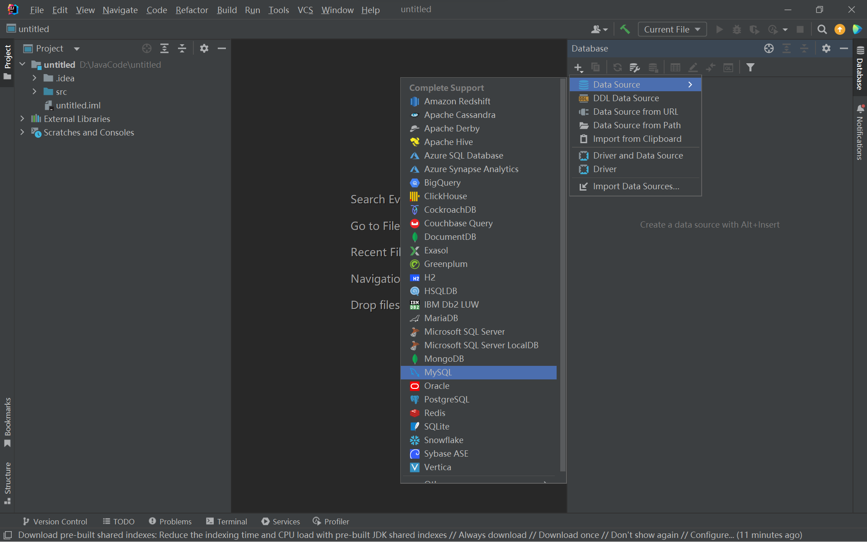Open Database panel settings gear icon
The width and height of the screenshot is (867, 542).
[x=826, y=48]
